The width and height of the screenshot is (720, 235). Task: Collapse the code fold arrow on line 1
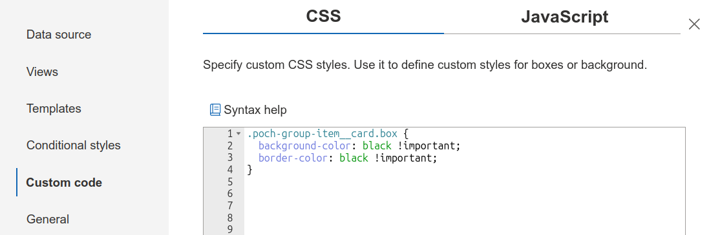point(238,134)
